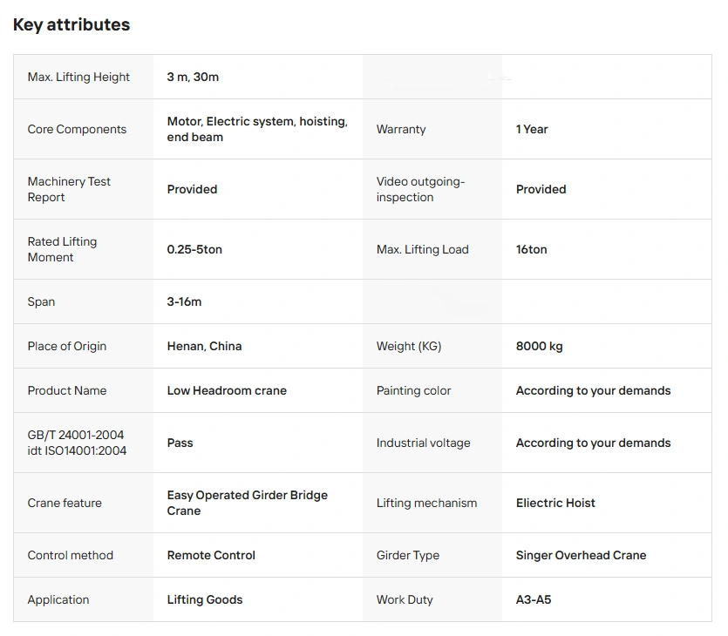Select the Machinery Test Report label
Image resolution: width=728 pixels, height=636 pixels.
pos(69,189)
